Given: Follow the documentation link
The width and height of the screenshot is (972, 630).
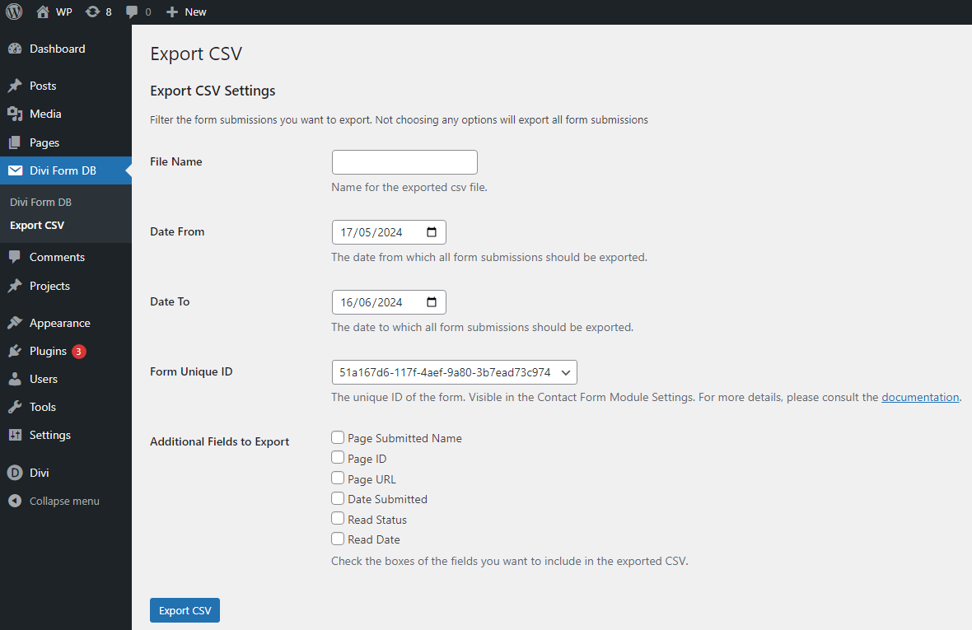Looking at the screenshot, I should (x=920, y=397).
